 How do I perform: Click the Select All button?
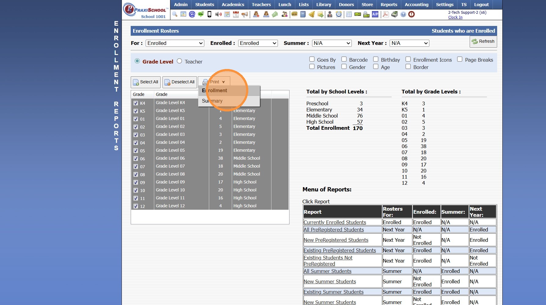[x=146, y=82]
